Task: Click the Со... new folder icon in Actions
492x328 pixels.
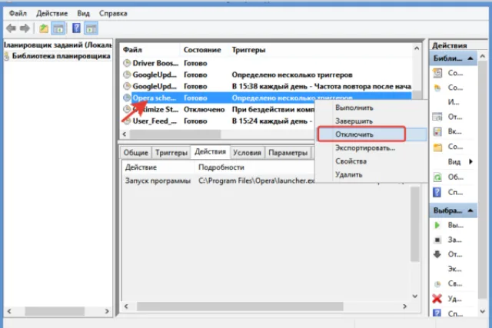Action: point(437,147)
